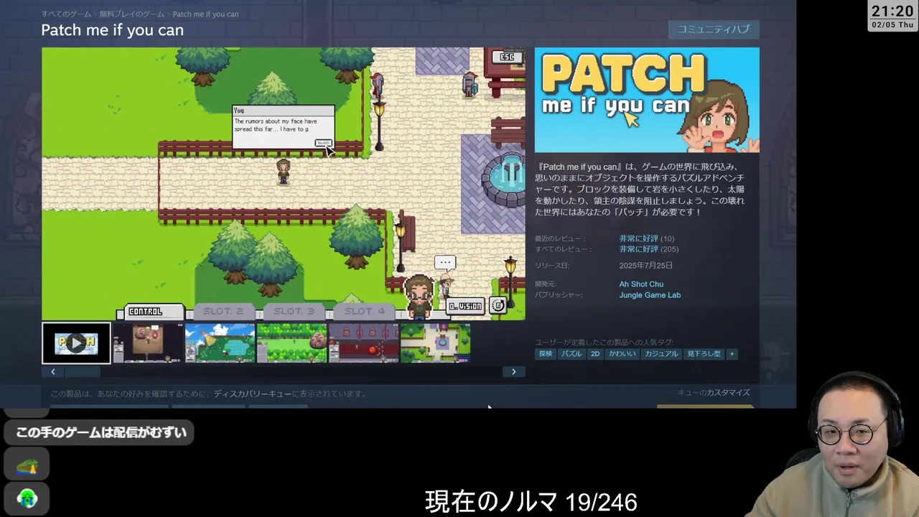Click the VISION button in game video
Image resolution: width=919 pixels, height=517 pixels.
[465, 306]
